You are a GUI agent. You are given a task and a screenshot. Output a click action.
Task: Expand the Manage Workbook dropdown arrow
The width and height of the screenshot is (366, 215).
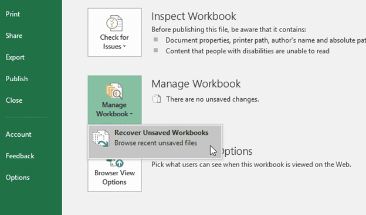click(131, 114)
